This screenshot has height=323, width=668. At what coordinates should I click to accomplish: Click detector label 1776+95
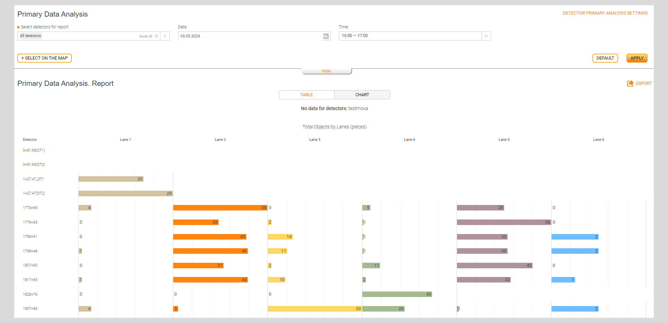coord(30,208)
